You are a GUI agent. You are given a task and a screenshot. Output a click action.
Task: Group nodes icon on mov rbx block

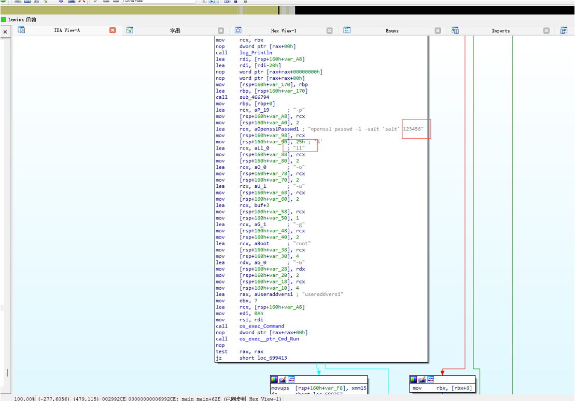[430, 379]
